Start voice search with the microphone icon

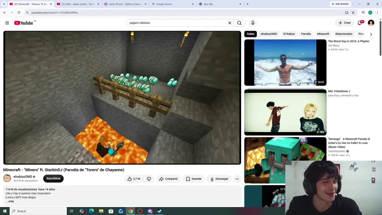(x=253, y=23)
